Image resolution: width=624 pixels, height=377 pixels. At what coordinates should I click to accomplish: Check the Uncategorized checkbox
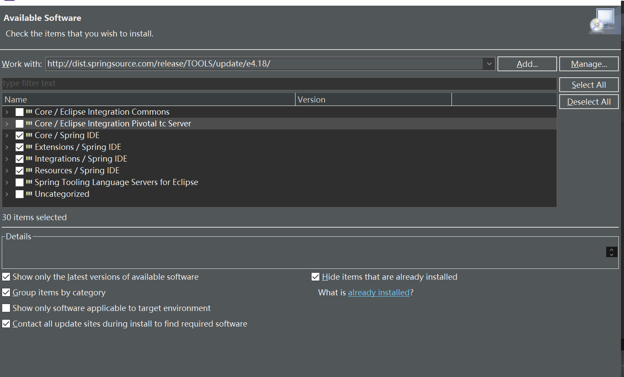[20, 194]
